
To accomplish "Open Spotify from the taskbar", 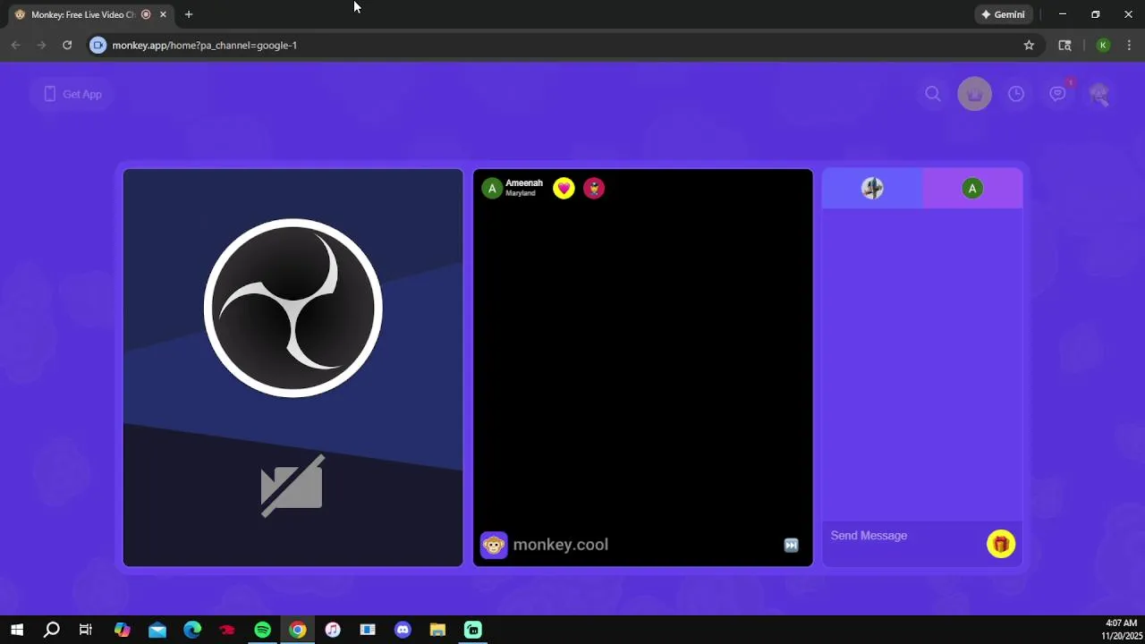I will pos(262,630).
